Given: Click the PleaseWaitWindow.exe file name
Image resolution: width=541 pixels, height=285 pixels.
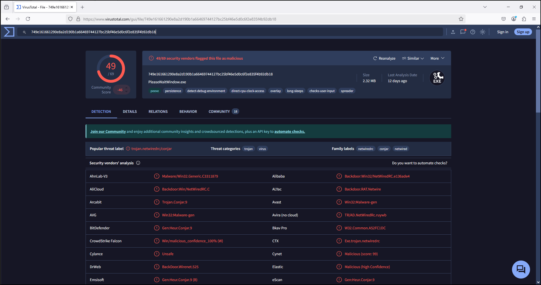Looking at the screenshot, I should pos(167,82).
